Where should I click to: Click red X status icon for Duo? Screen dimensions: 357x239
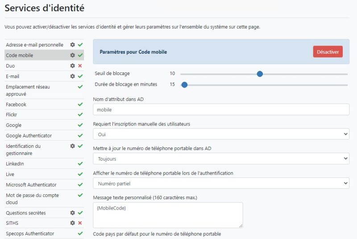80,66
